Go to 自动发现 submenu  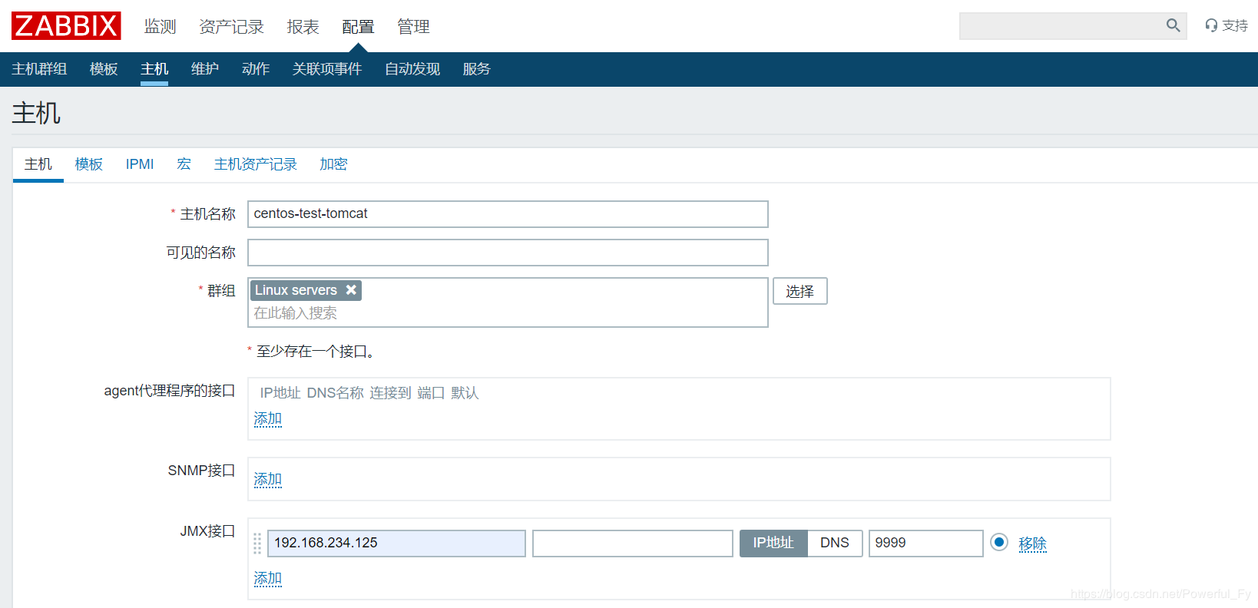tap(412, 69)
